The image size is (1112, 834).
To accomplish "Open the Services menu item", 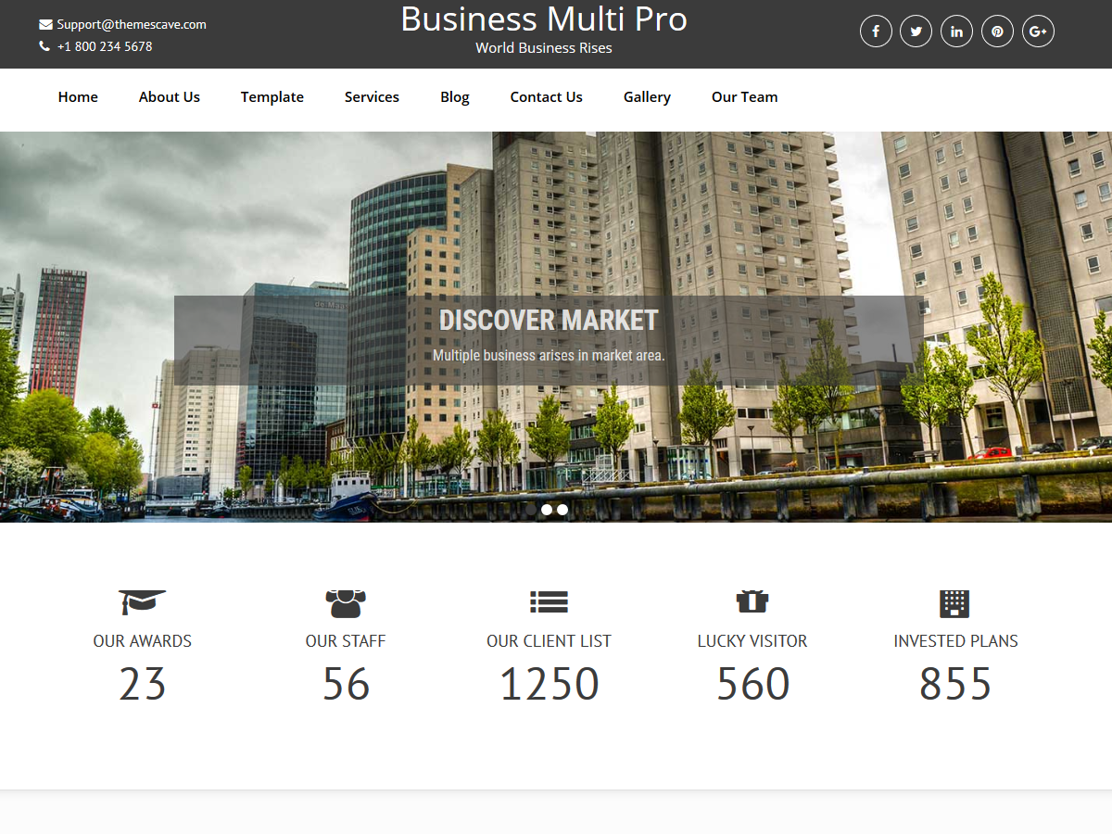I will (x=372, y=96).
